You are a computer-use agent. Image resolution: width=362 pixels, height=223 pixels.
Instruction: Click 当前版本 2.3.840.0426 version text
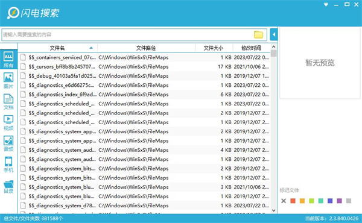[332, 218]
